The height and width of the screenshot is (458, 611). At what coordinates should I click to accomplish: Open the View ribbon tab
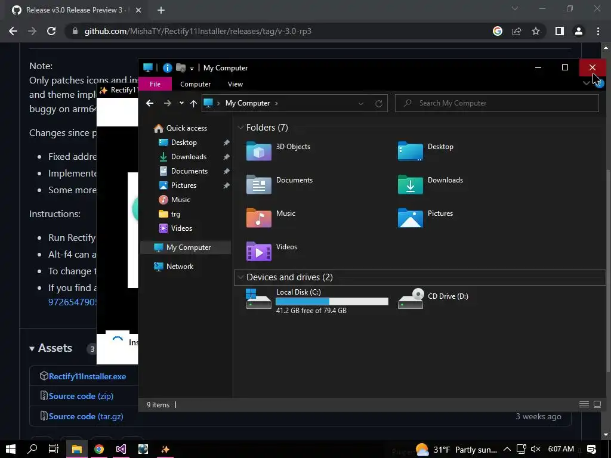point(235,84)
